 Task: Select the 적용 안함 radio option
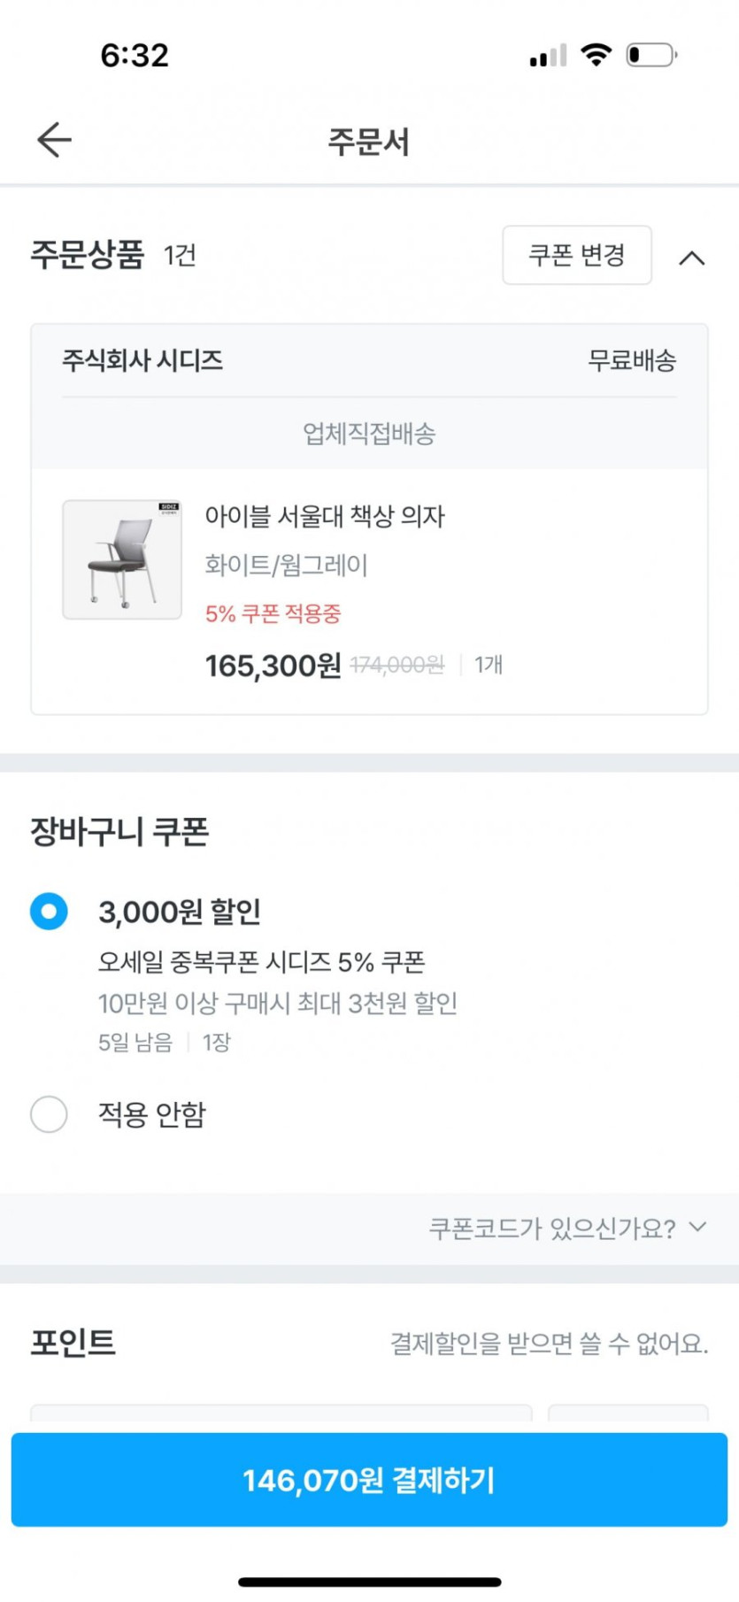click(49, 1113)
